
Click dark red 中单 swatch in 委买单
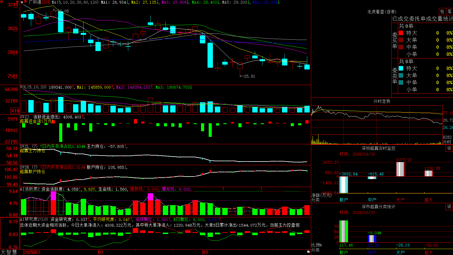[401, 47]
